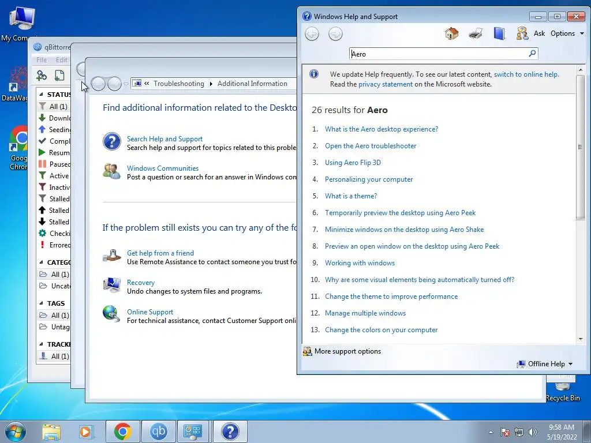Screen dimensions: 591x443
Task: Show hidden tray icons arrow
Action: pos(491,432)
